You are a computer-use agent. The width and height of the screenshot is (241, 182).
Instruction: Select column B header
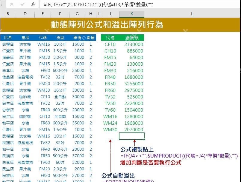(x=8, y=14)
